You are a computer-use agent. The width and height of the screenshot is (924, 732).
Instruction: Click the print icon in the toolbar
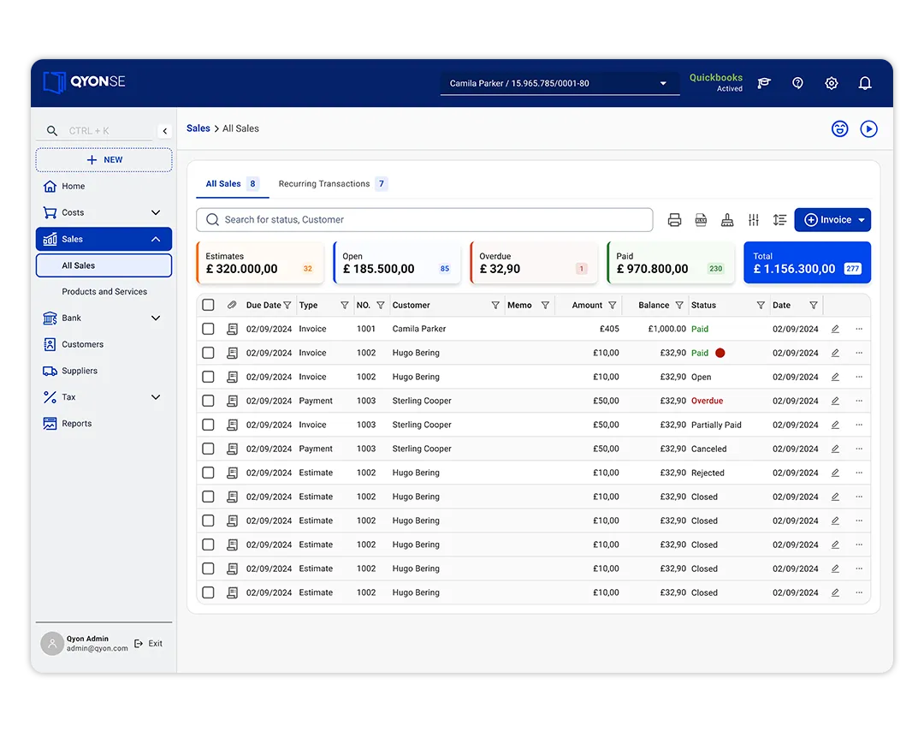(x=674, y=220)
